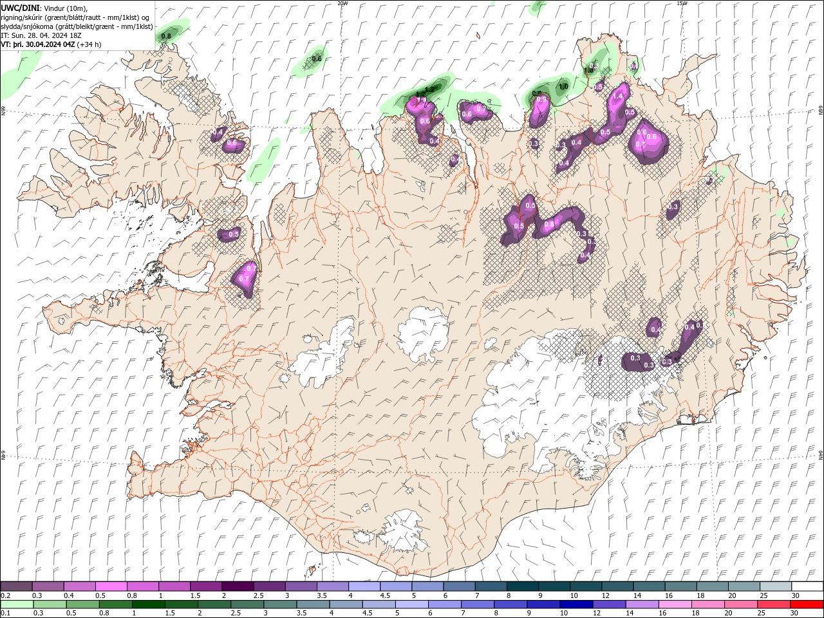Click the '1.0' rain value on the green patch
Image resolution: width=824 pixels, height=618 pixels.
point(563,86)
